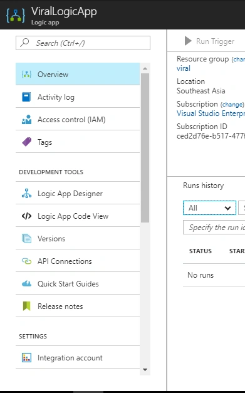
Task: Click the STATUS column header
Action: pyautogui.click(x=201, y=251)
